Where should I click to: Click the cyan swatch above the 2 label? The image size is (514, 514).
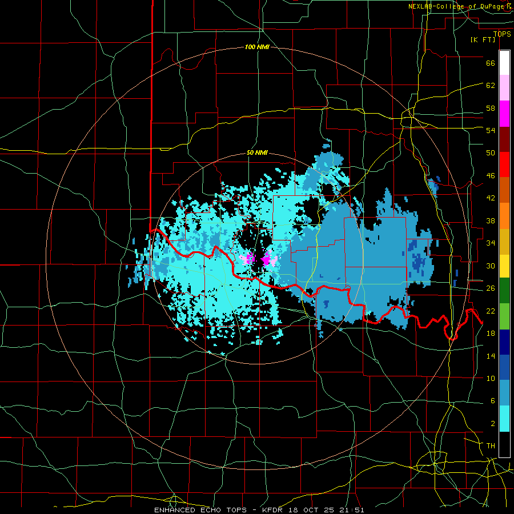pos(504,419)
